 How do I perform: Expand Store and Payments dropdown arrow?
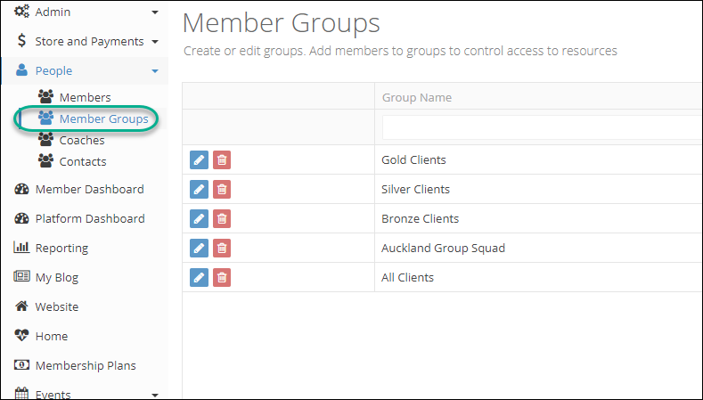point(155,42)
